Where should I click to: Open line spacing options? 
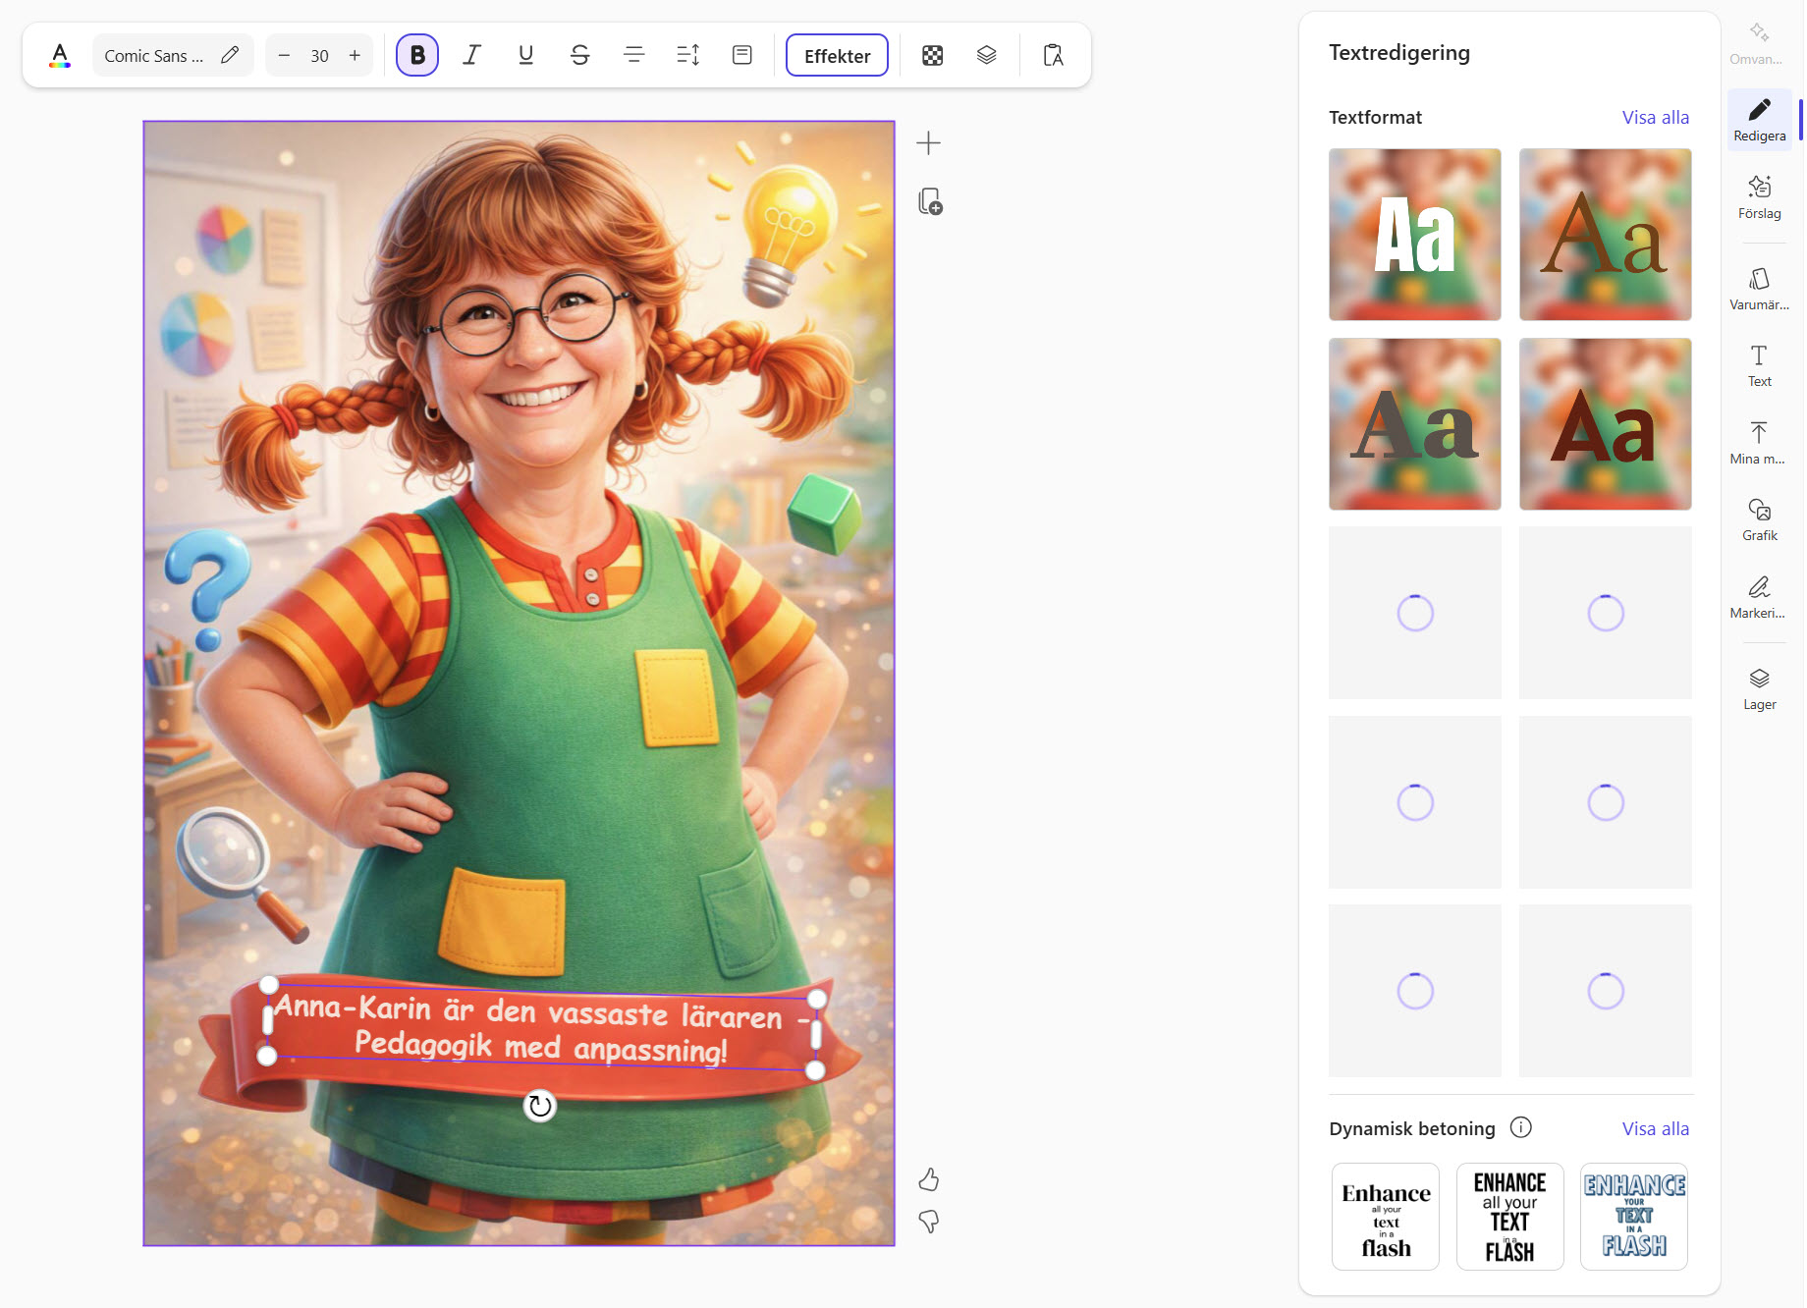tap(688, 56)
